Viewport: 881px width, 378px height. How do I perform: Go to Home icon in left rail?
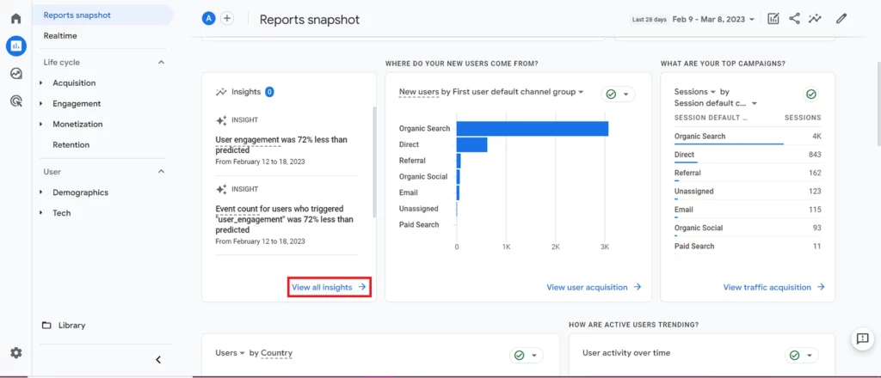click(x=15, y=18)
